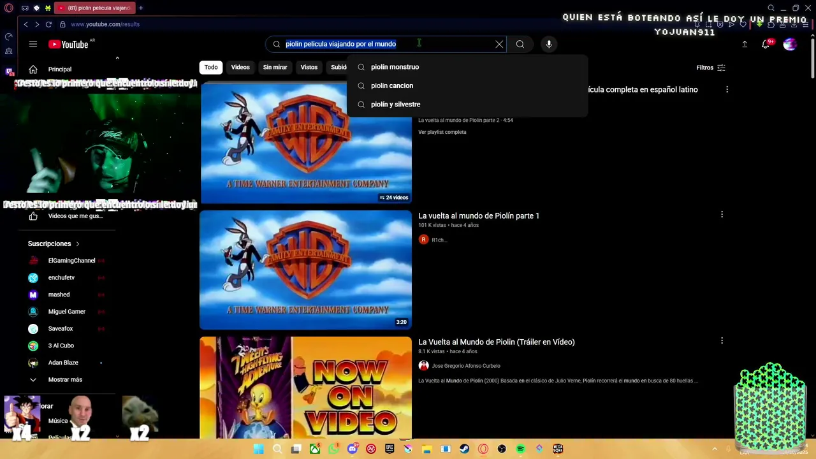Open Jose Gregorio Afonso Curbelo channel
This screenshot has height=459, width=816.
point(466,366)
